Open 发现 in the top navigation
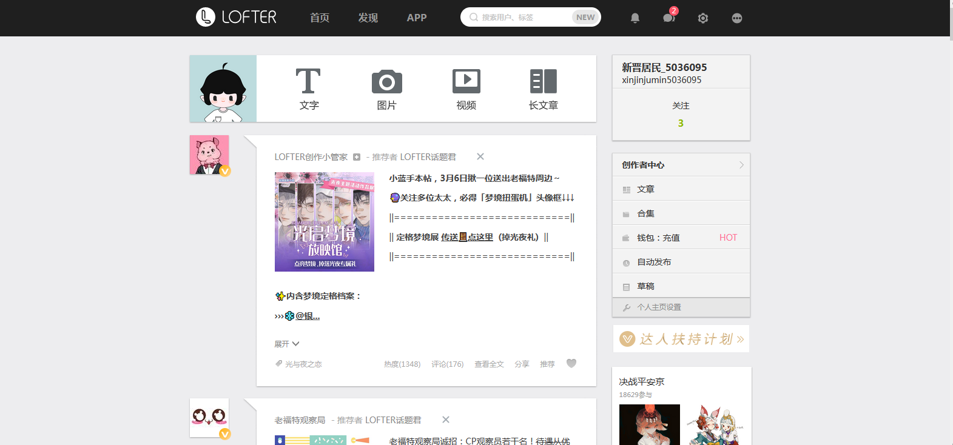Viewport: 953px width, 445px height. [368, 18]
